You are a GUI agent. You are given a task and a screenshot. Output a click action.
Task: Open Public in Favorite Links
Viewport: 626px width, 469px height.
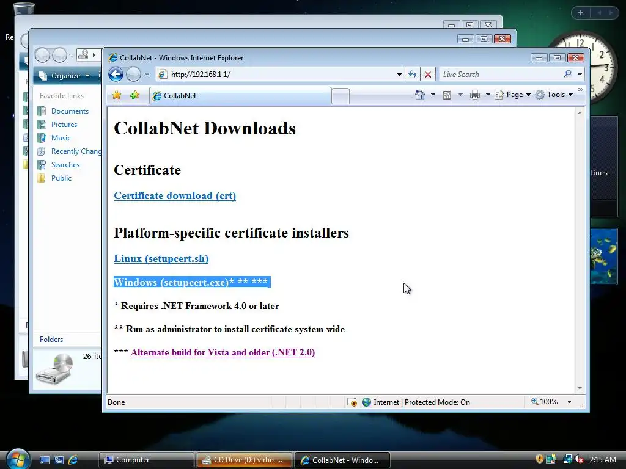pos(61,178)
